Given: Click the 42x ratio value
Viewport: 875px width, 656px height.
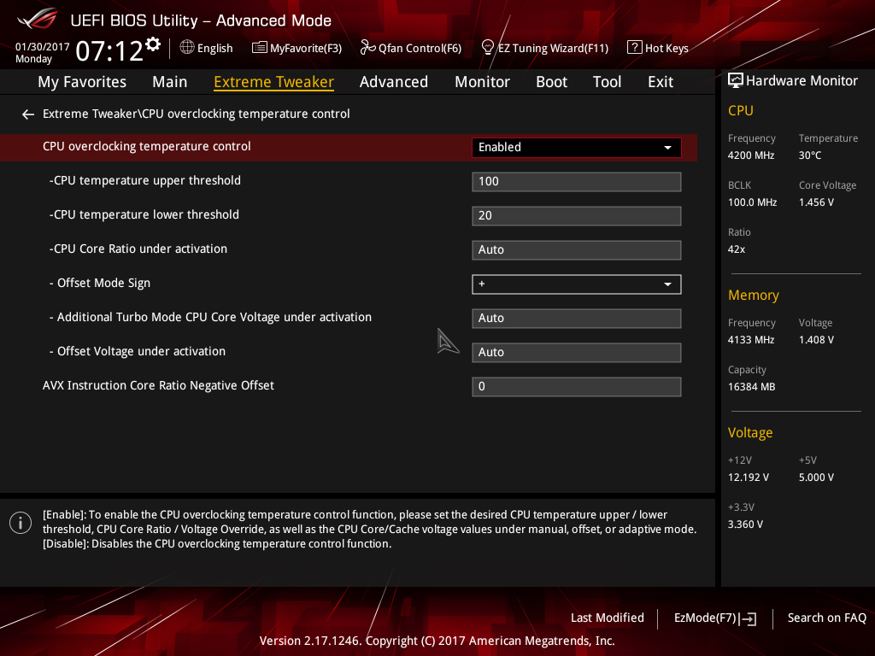Looking at the screenshot, I should tap(737, 249).
